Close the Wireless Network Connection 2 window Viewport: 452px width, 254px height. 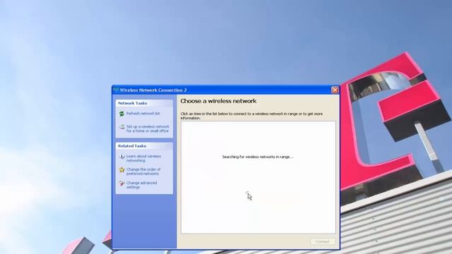tap(335, 90)
